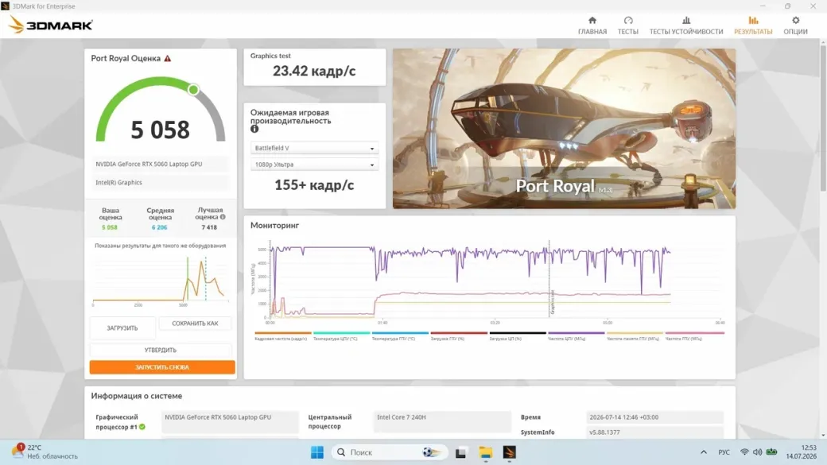
Task: Click the СОХРАНИТЬ КАК button
Action: [x=195, y=324]
